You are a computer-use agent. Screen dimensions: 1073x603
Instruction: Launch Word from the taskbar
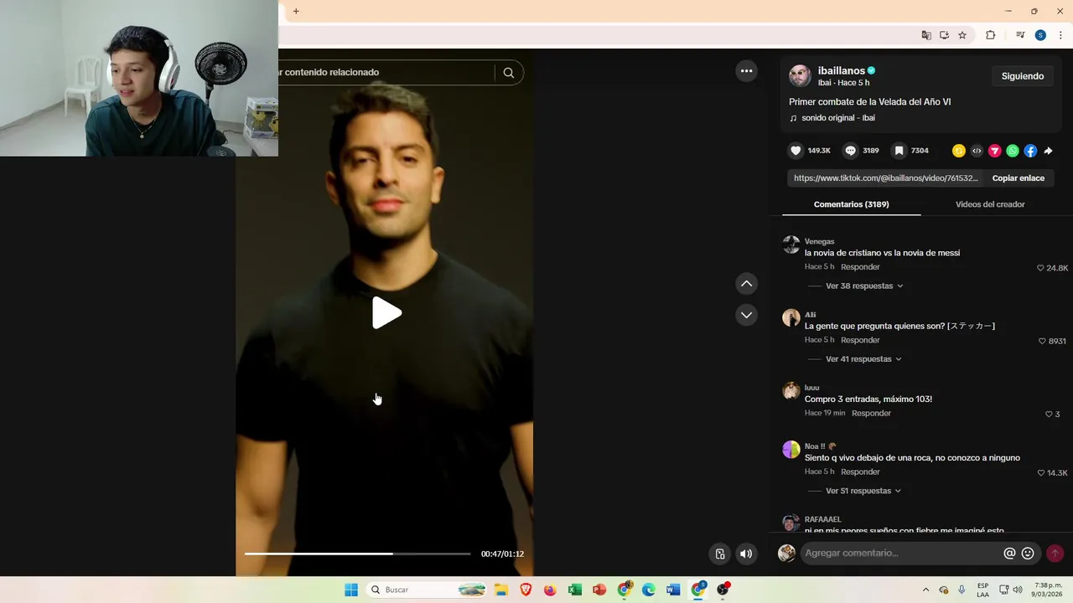(673, 590)
